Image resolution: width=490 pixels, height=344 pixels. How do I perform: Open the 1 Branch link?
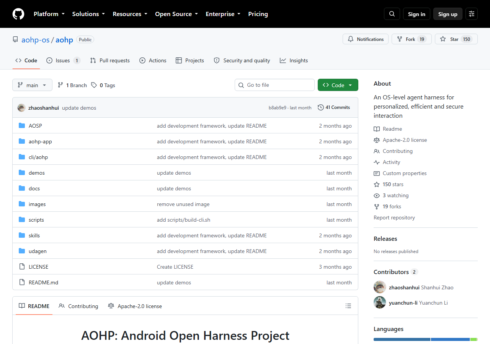click(72, 85)
